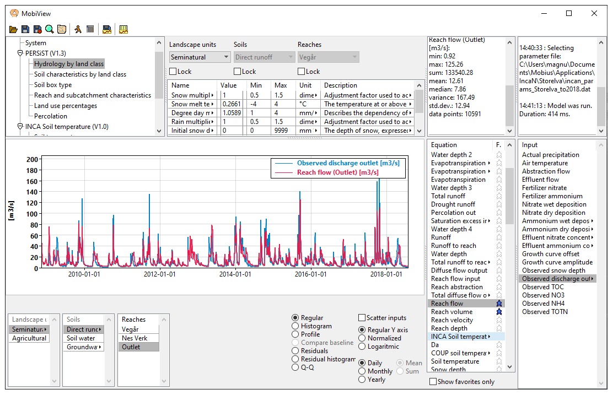Image resolution: width=613 pixels, height=395 pixels.
Task: Check the Scatter inputs checkbox
Action: point(362,318)
